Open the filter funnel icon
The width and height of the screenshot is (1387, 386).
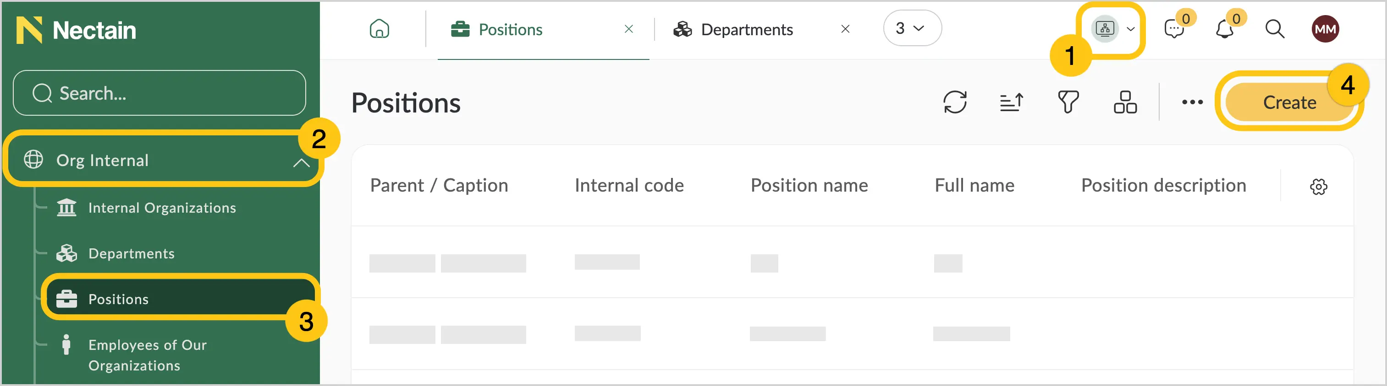click(1068, 102)
